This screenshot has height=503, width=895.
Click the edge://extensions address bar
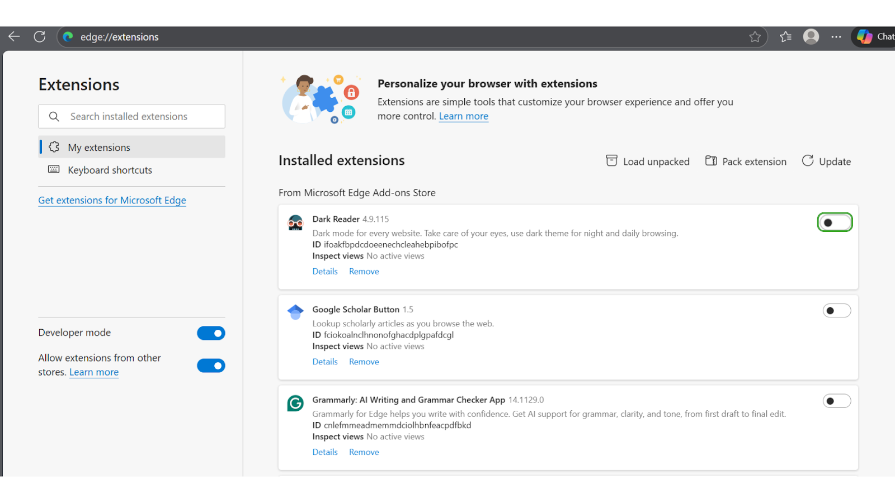(412, 37)
